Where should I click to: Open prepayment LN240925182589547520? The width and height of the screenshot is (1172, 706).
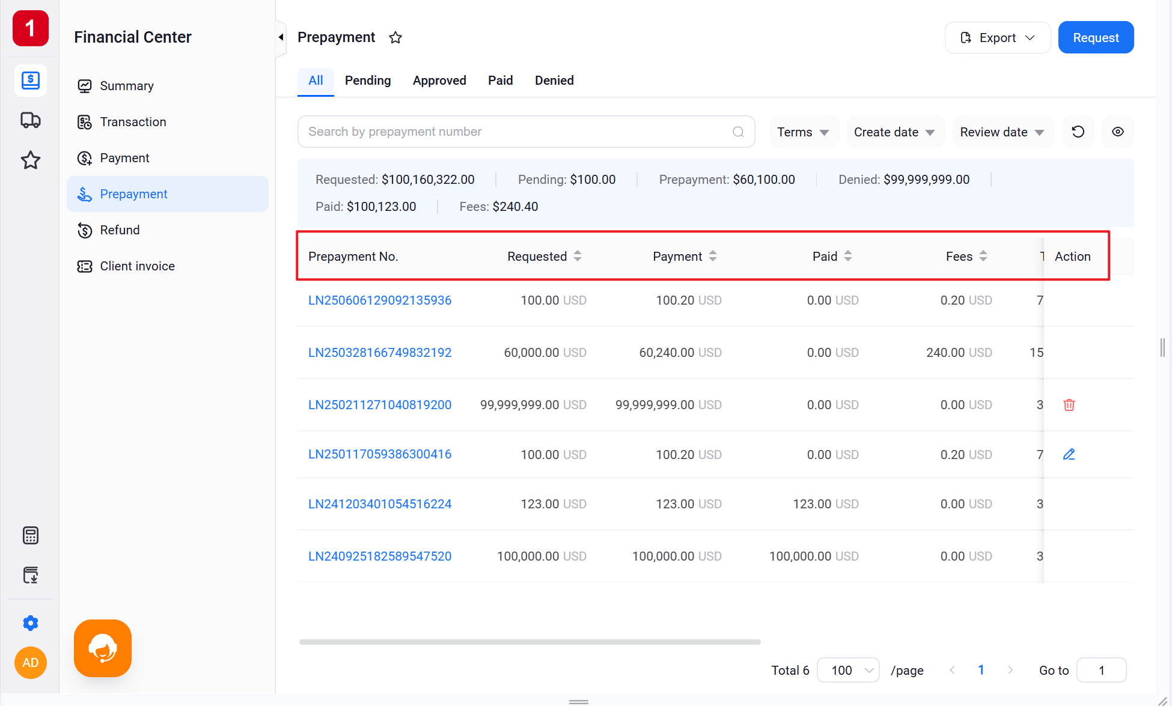coord(380,556)
